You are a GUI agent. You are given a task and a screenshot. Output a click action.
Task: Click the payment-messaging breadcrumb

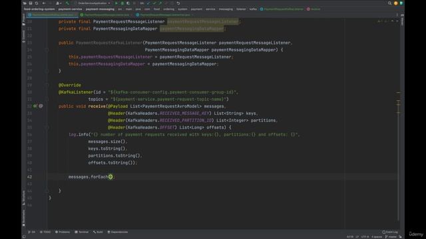pos(100,9)
